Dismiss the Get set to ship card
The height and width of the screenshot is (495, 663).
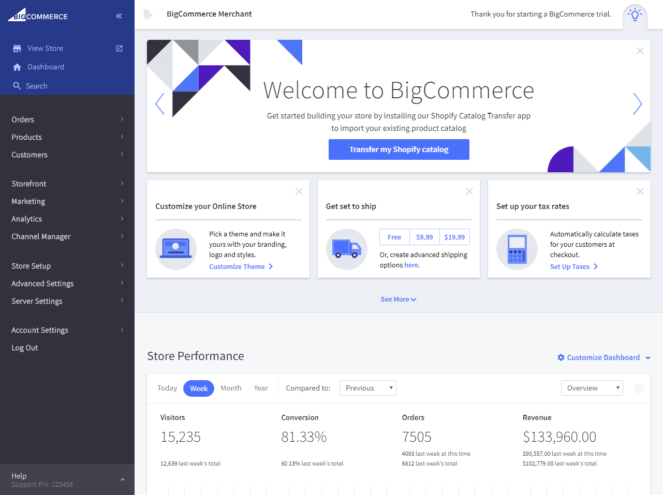[x=469, y=191]
